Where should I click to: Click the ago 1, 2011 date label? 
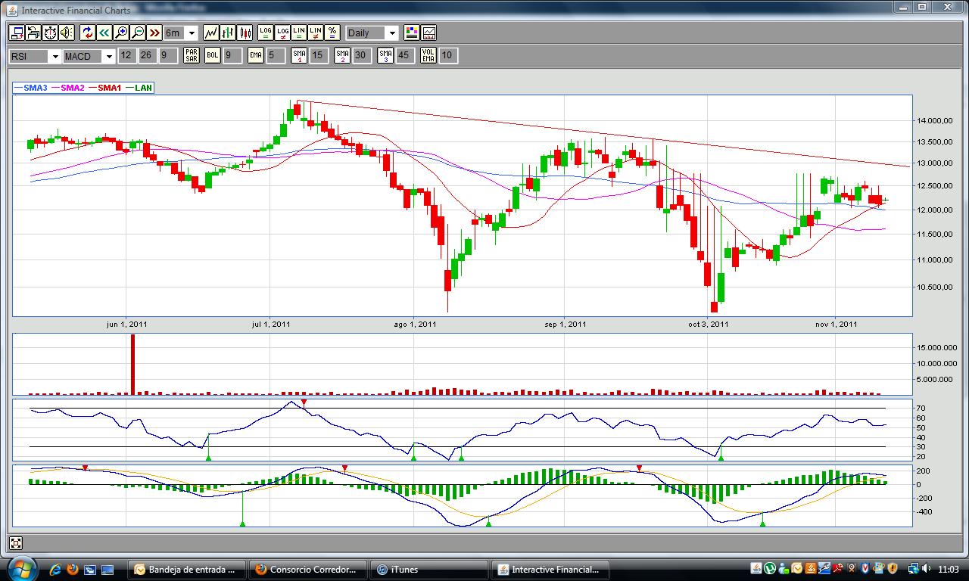415,325
